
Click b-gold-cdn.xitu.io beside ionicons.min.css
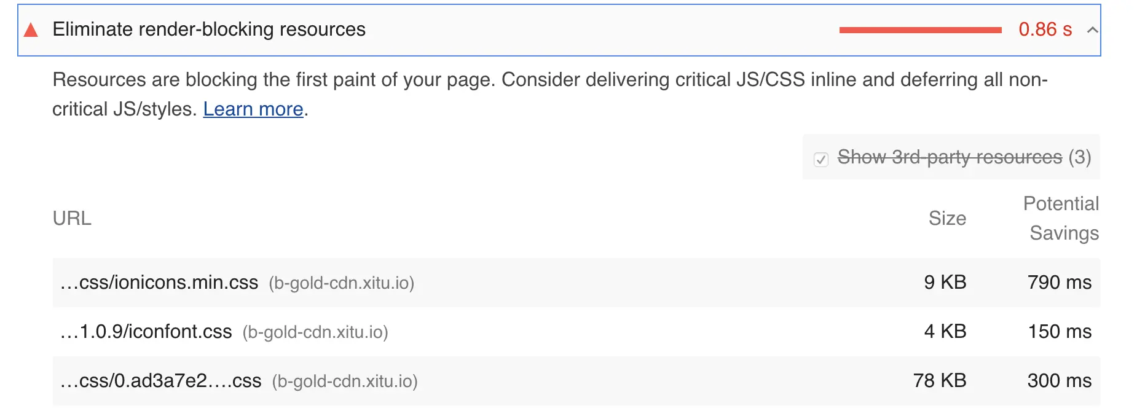342,283
